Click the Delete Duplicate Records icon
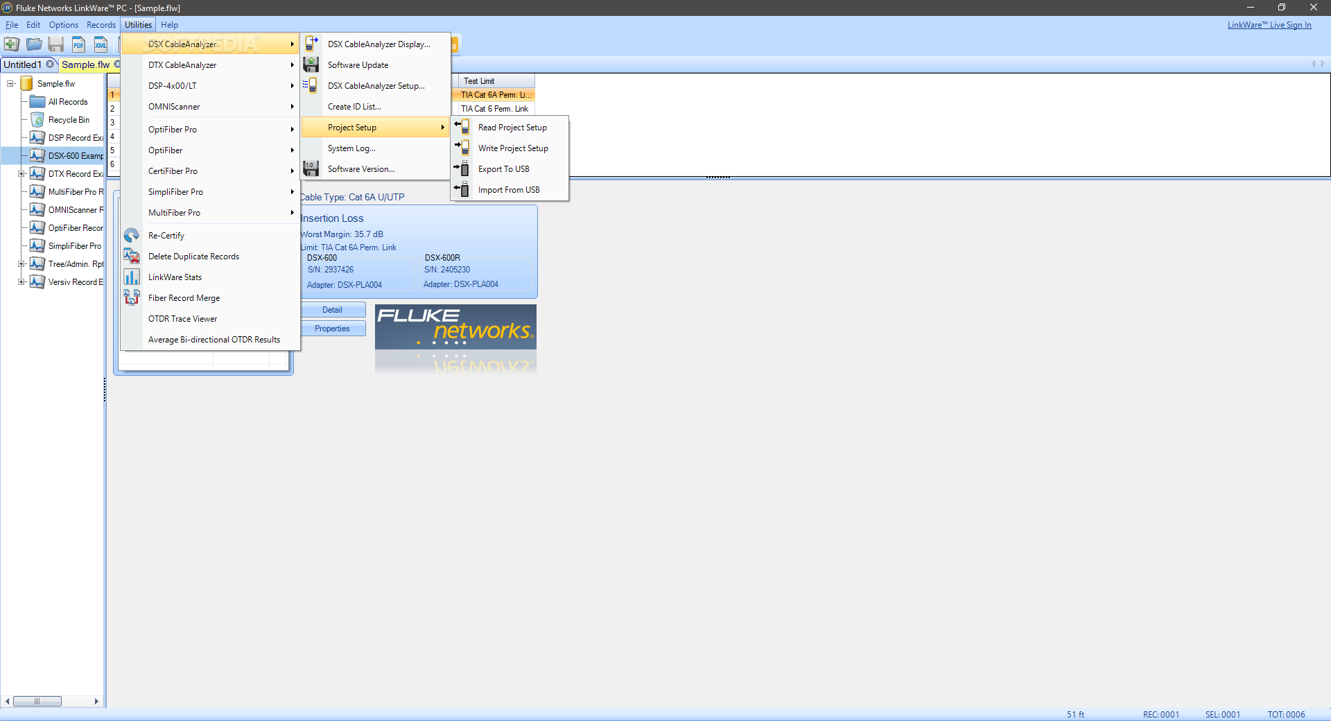The height and width of the screenshot is (721, 1331). (132, 256)
